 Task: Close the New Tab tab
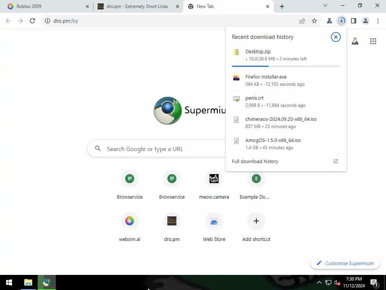point(268,7)
